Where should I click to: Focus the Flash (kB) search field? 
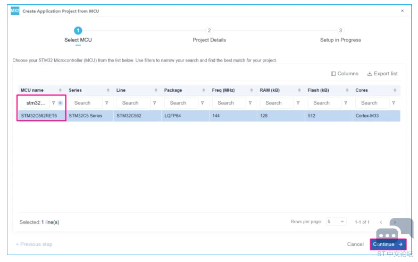[324, 103]
